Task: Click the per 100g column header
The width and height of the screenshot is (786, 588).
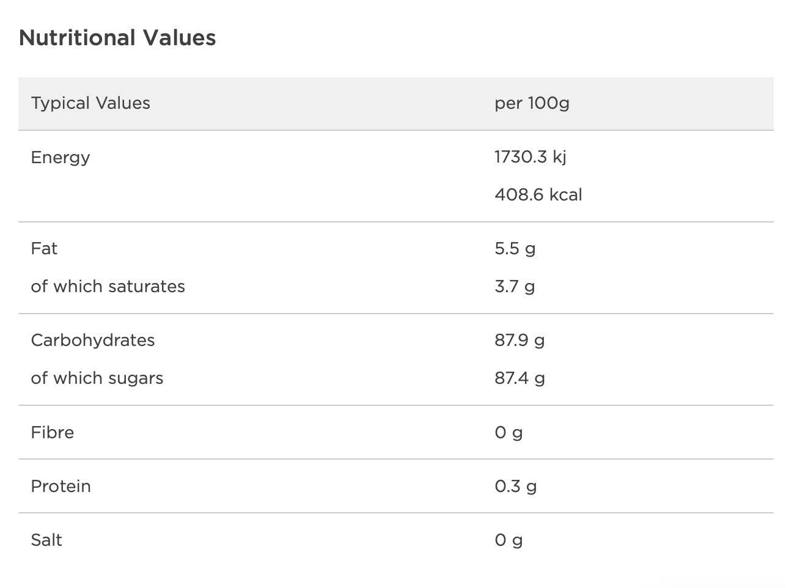Action: click(x=532, y=103)
